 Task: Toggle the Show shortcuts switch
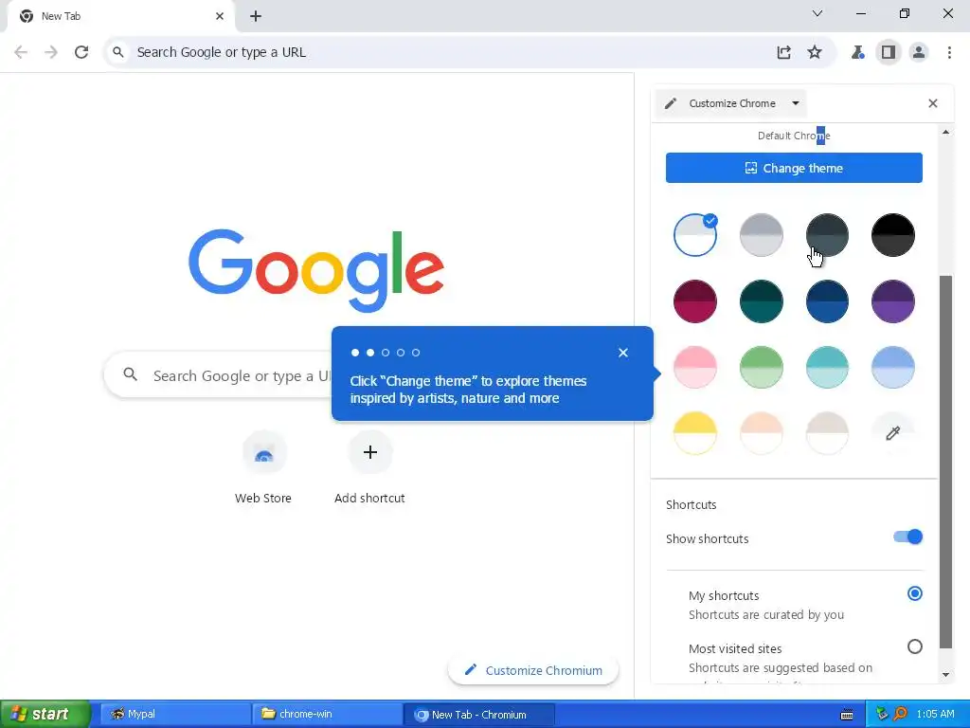[907, 537]
